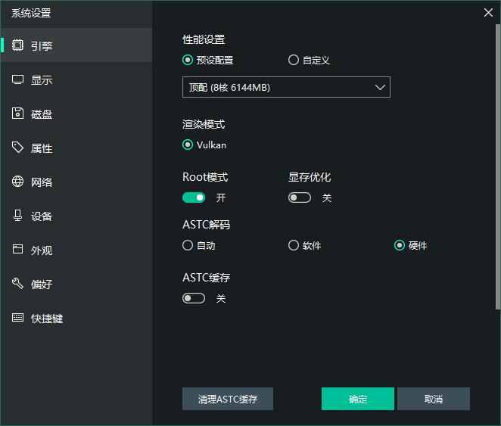Click the 属性 tag icon
The image size is (501, 426).
(x=17, y=148)
